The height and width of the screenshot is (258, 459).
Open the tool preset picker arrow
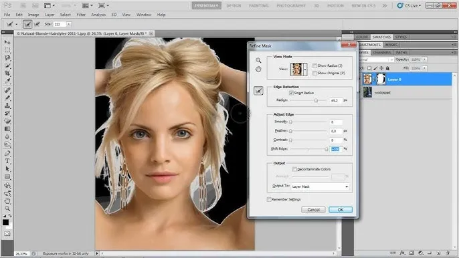16,24
